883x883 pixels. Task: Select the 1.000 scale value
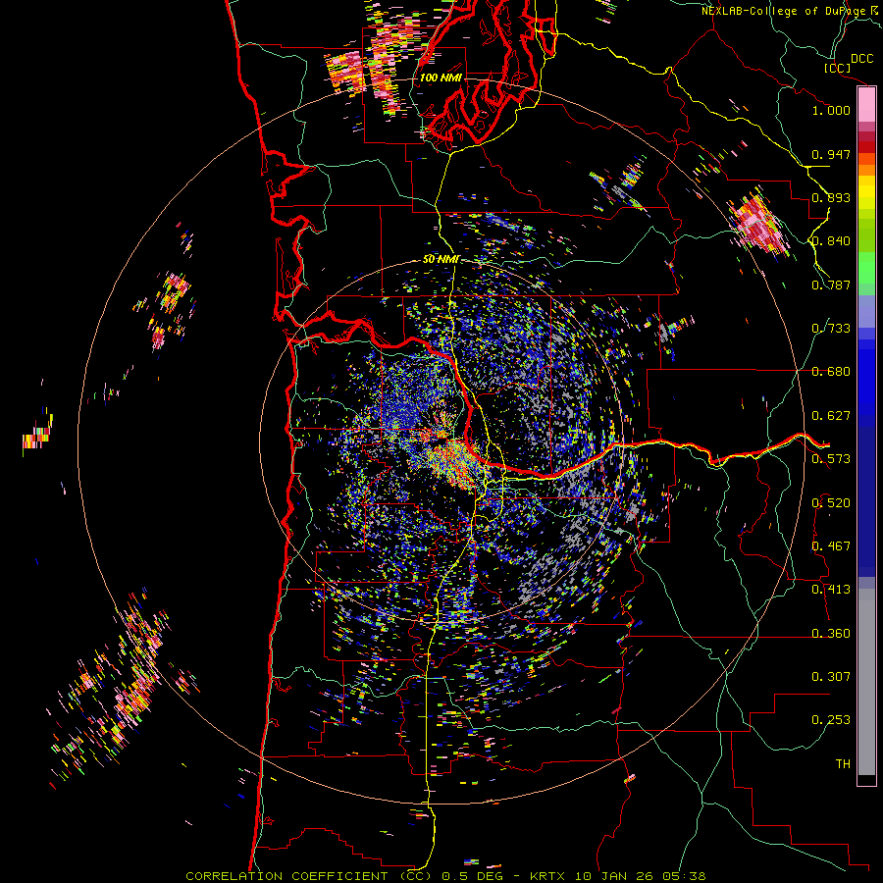pyautogui.click(x=831, y=110)
